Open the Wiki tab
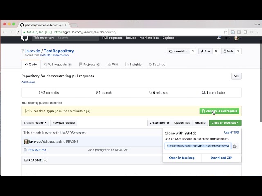262x196 pixels. point(113,65)
